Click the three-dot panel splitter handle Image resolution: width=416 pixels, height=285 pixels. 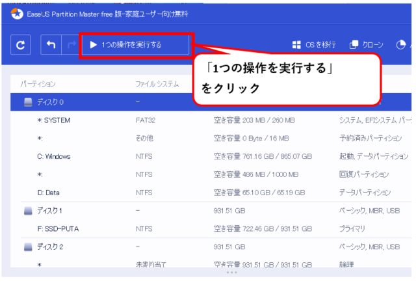(x=232, y=272)
